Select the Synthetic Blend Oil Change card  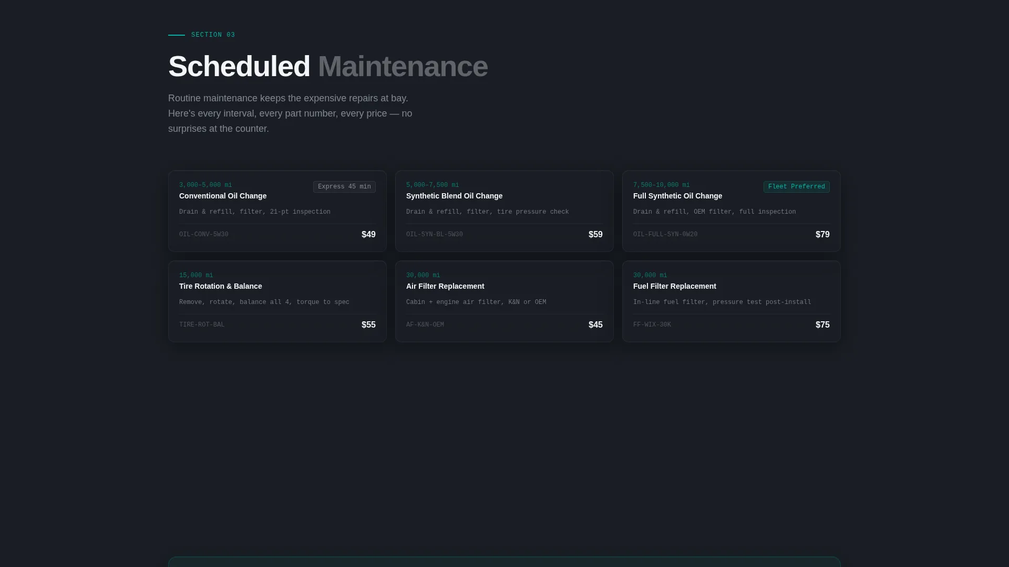(504, 211)
